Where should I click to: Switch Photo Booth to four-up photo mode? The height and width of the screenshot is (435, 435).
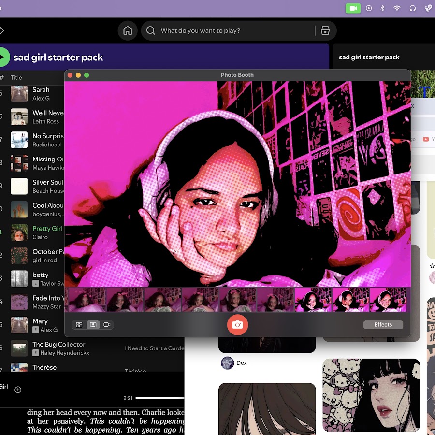point(79,325)
